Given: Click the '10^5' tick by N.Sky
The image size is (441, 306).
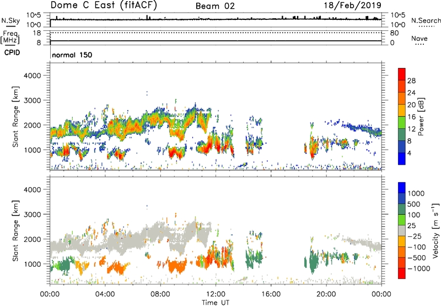Looking at the screenshot, I should coord(34,15).
